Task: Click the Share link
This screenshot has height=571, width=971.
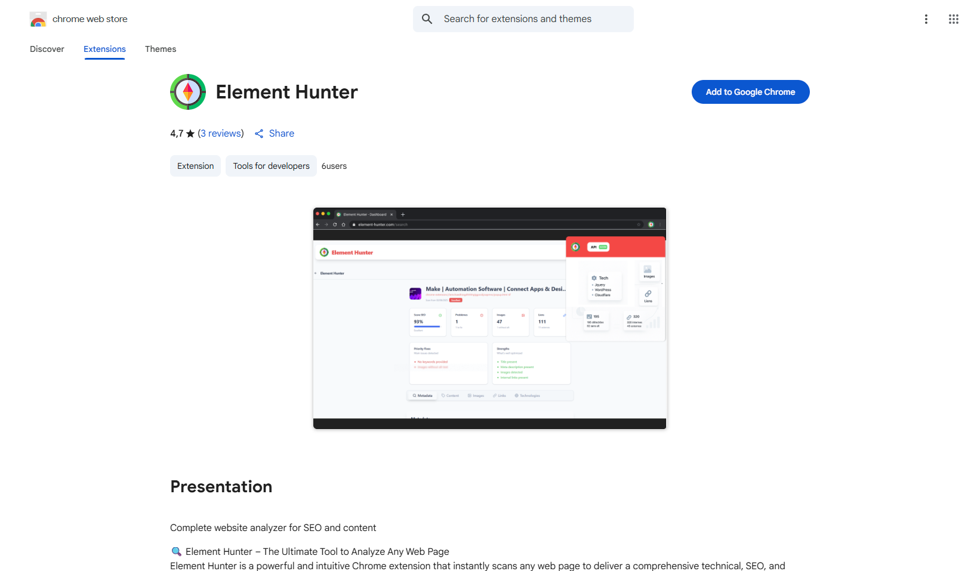Action: [x=282, y=134]
